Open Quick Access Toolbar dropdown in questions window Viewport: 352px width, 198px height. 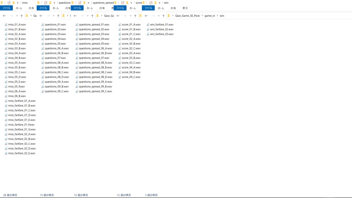[x=54, y=3]
